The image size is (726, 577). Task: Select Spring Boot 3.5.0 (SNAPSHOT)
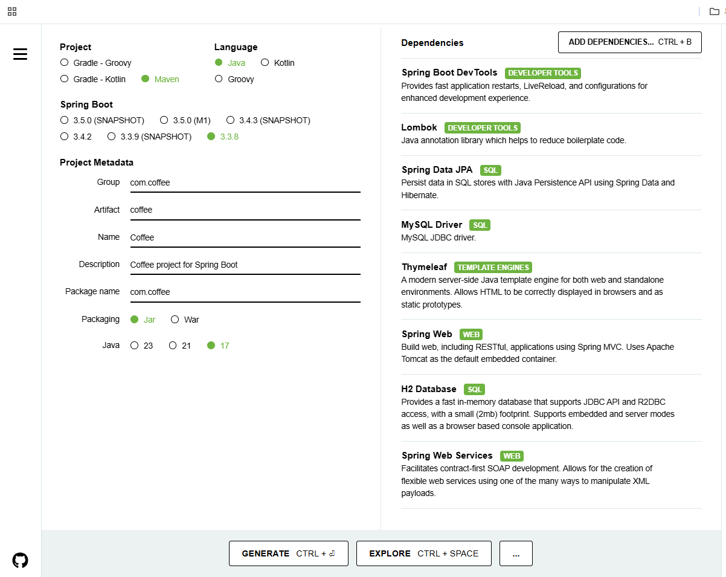103,120
